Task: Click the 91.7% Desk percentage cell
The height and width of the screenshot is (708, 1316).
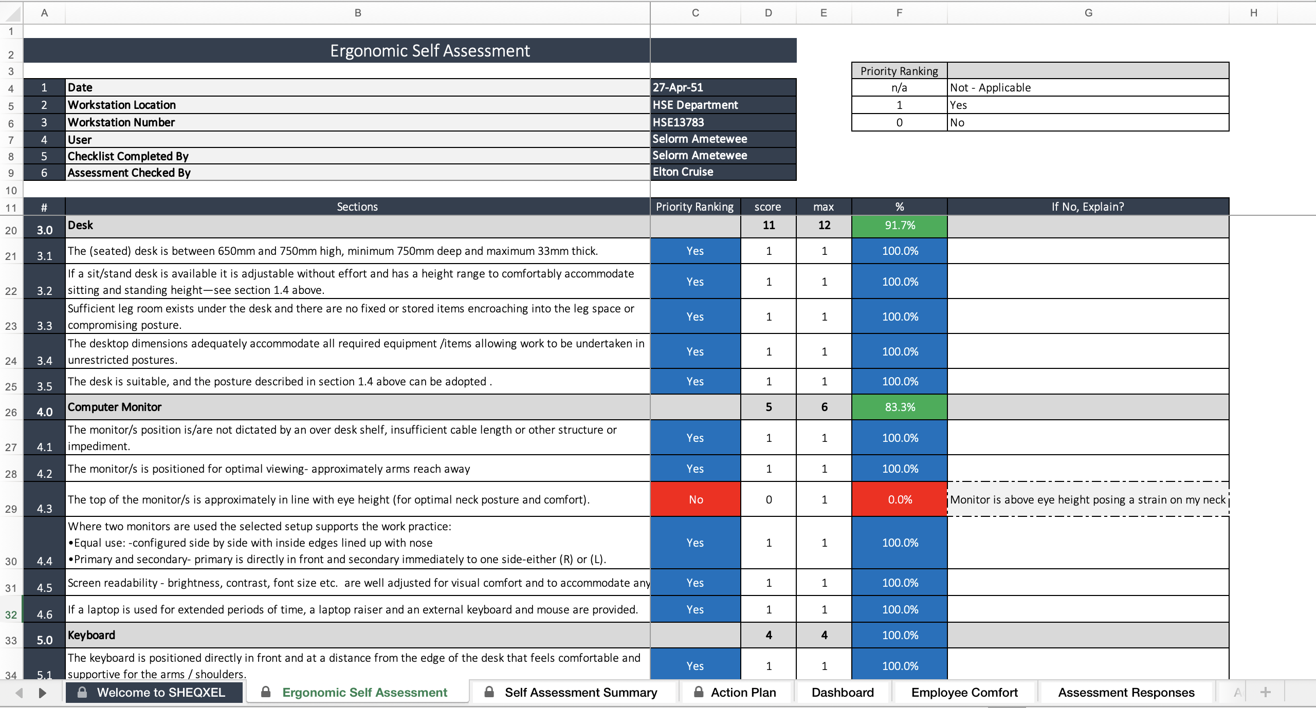Action: [900, 226]
